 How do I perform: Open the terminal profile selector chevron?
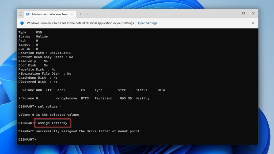(x=87, y=14)
